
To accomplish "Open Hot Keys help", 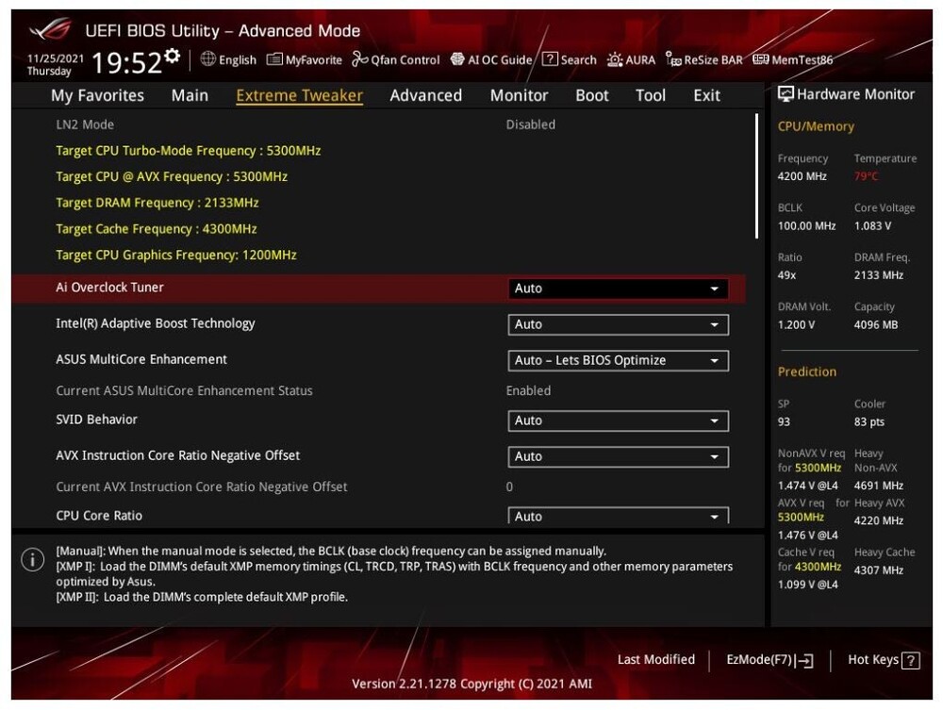I will [x=884, y=660].
